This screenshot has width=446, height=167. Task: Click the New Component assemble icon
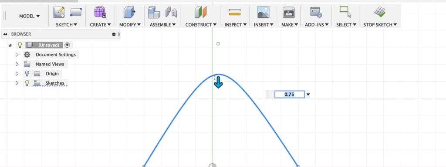154,12
